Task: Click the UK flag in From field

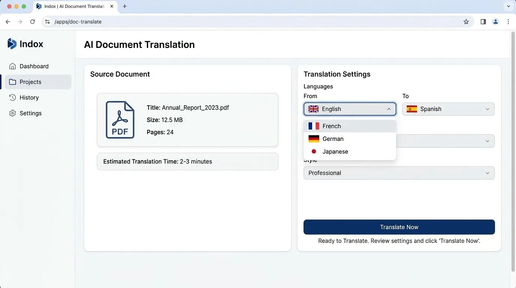Action: pos(313,109)
